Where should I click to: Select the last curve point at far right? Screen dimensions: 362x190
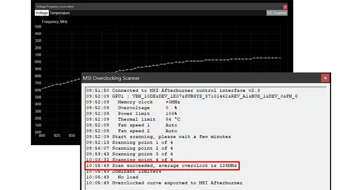click(280, 58)
